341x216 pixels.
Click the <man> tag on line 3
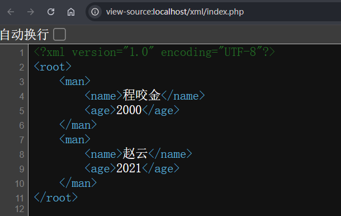tap(75, 81)
